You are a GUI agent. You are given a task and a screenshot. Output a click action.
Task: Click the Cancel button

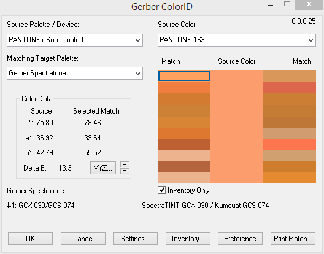(x=83, y=239)
